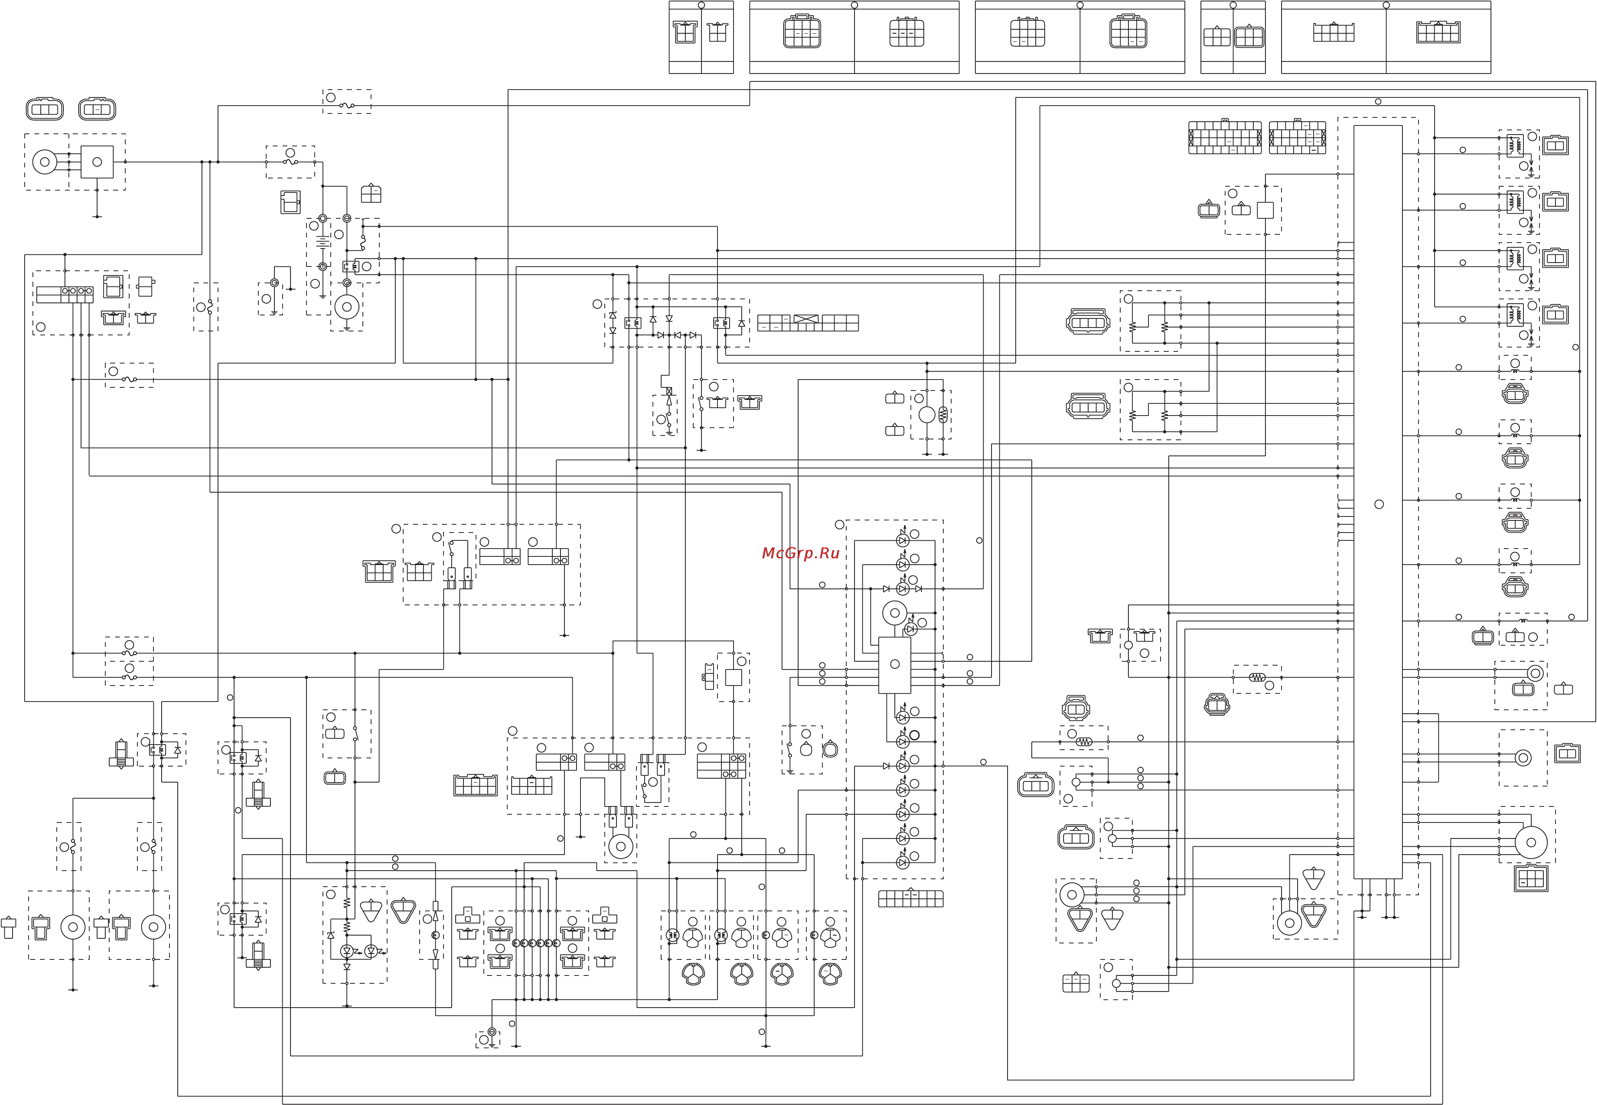Select the narrower multi-pin ECU connector icon

pos(1297,137)
